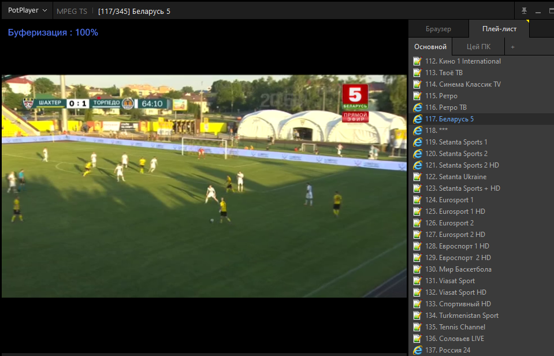Choose channel 129. Евроспорт 2 HD
This screenshot has height=356, width=554.
click(x=481, y=258)
